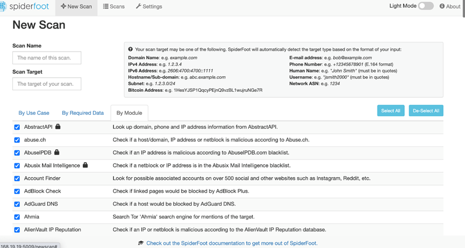Uncheck the Ahmia module checkbox
Screen dimensions: 465x248
[17, 217]
